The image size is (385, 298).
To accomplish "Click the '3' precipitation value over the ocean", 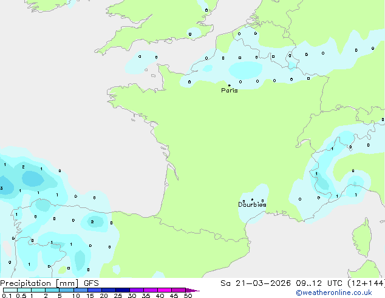I will (x=1, y=189).
